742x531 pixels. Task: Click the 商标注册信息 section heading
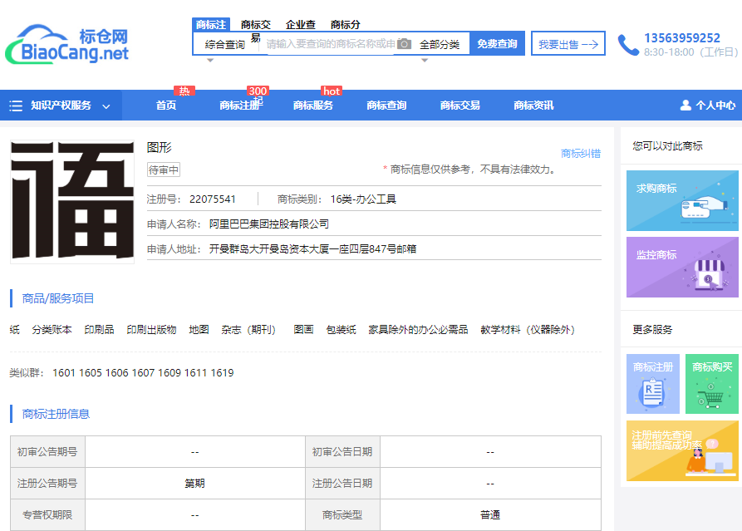pos(56,414)
